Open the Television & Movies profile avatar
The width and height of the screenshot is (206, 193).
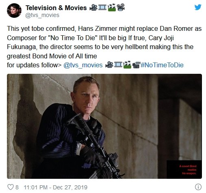(x=14, y=11)
